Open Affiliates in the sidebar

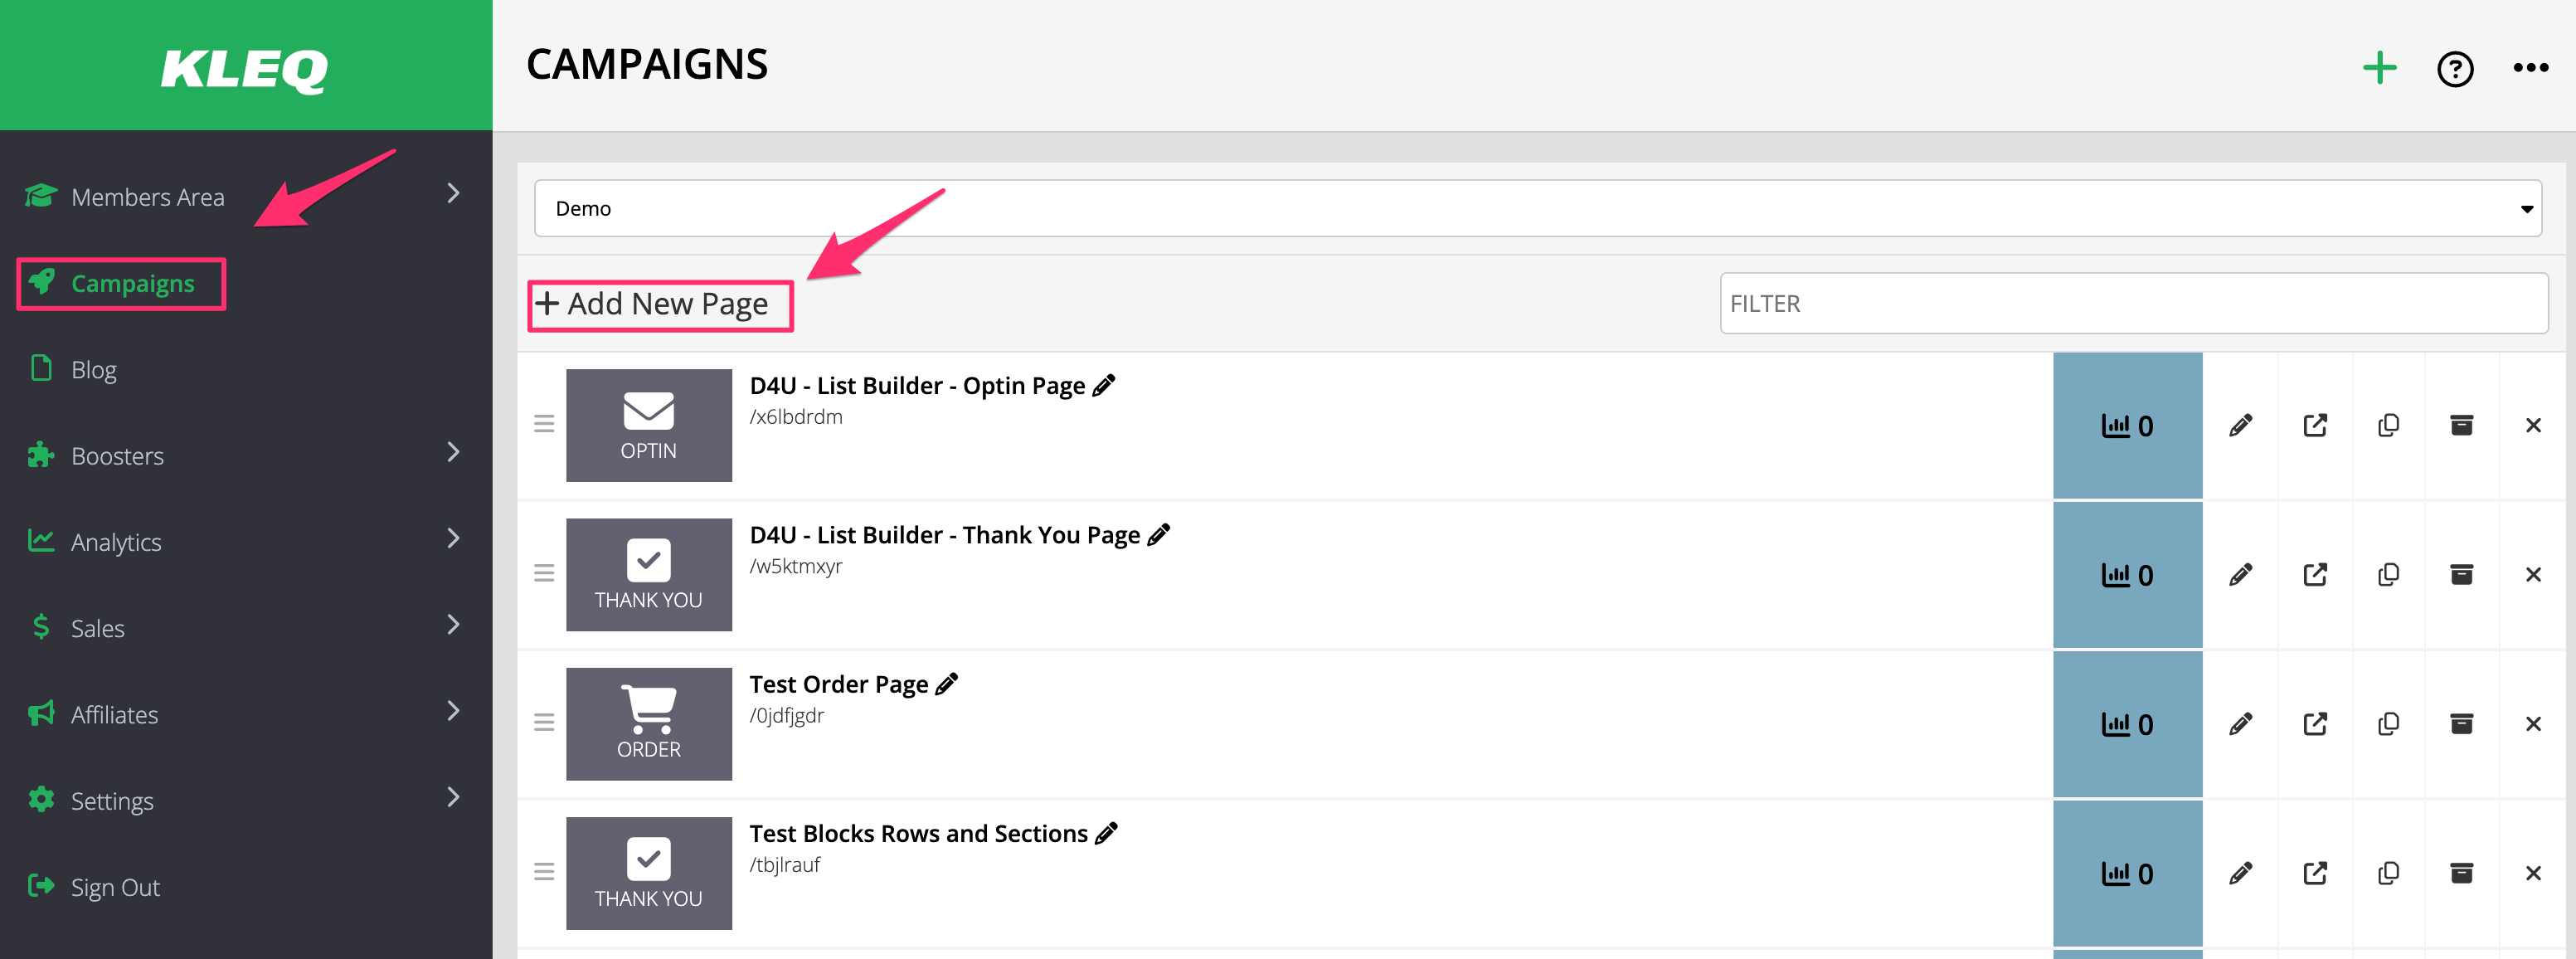[114, 714]
